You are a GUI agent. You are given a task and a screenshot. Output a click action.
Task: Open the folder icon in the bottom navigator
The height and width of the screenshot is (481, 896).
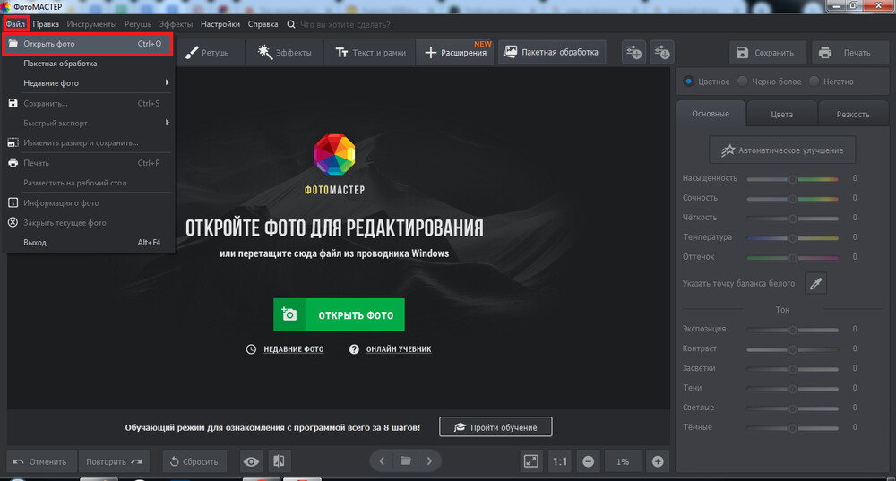click(406, 461)
